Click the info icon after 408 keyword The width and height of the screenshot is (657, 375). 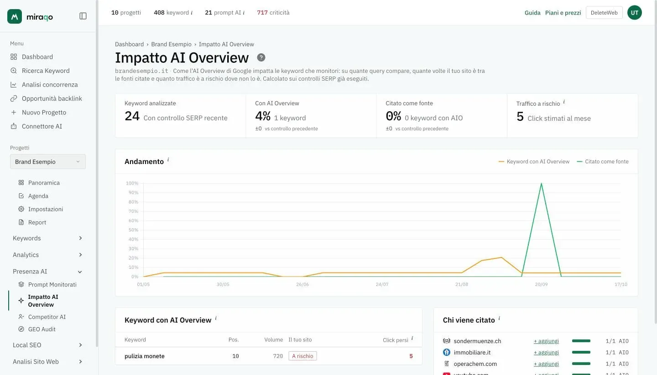pos(192,13)
